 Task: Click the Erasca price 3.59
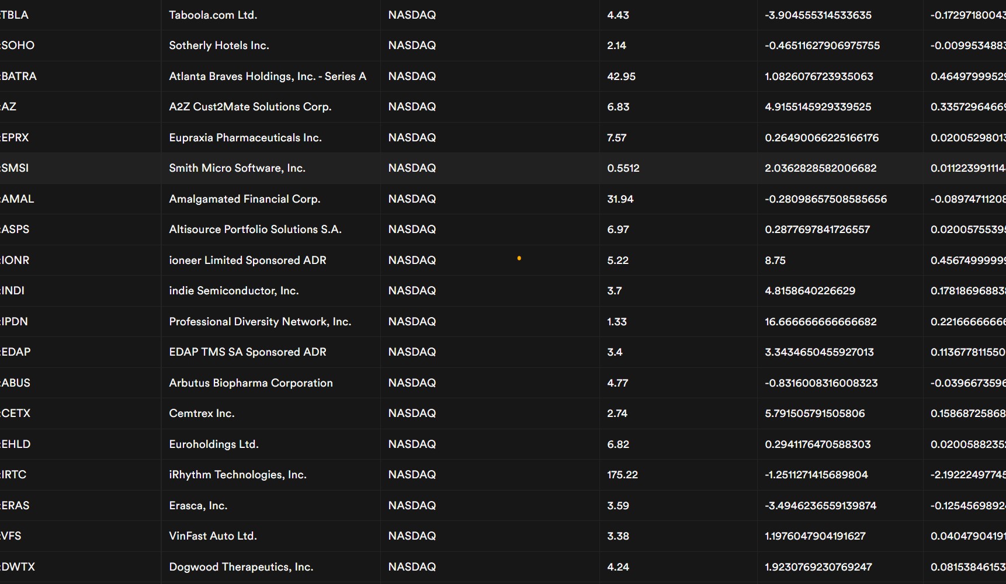(618, 506)
